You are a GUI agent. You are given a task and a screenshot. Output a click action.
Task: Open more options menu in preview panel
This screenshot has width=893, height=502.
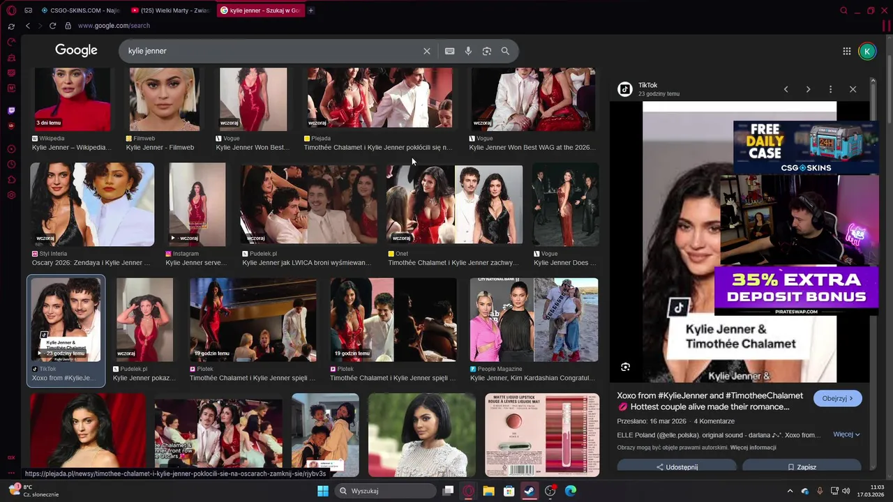point(830,89)
